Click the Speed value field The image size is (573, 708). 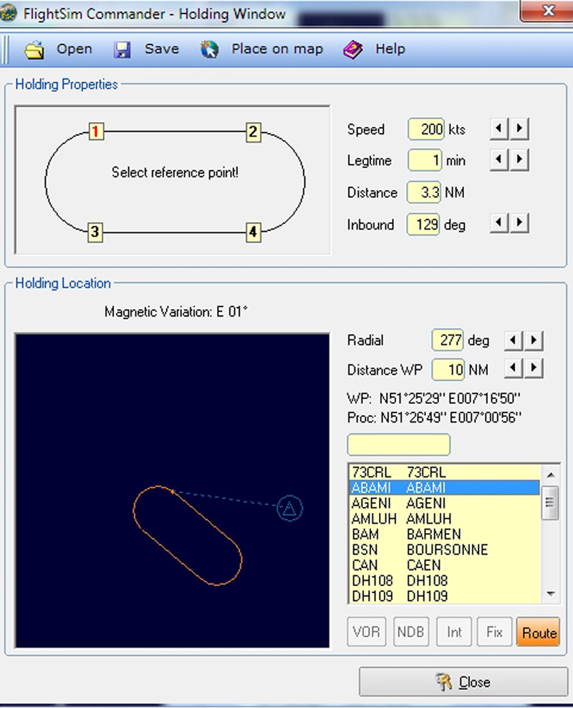tap(426, 130)
